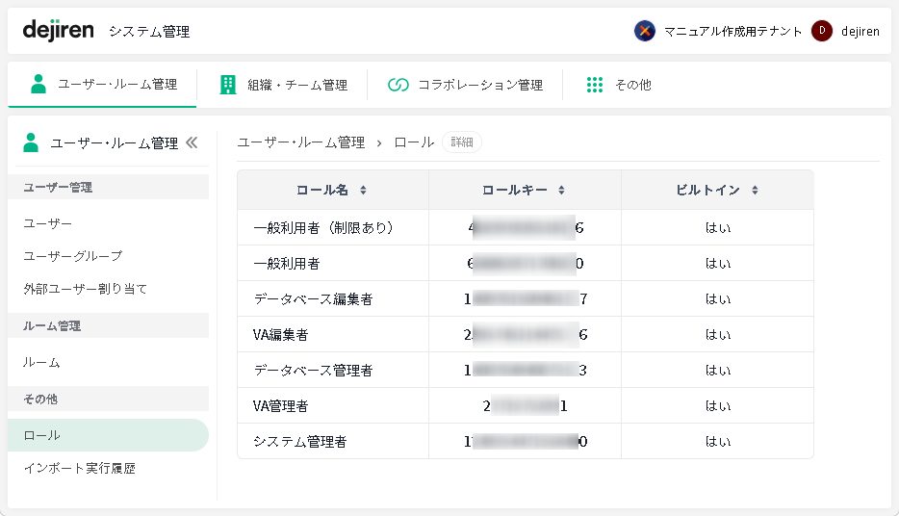Click the building icon for 組織・チーム管理
Screen dimensions: 899x516
(228, 85)
